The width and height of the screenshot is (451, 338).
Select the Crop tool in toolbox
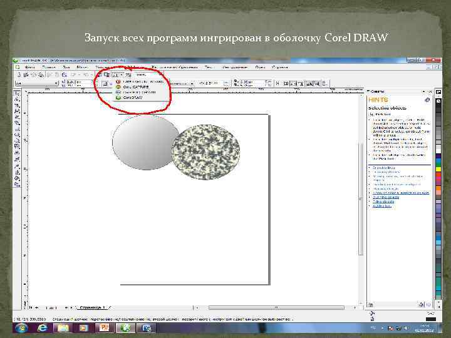[x=18, y=105]
